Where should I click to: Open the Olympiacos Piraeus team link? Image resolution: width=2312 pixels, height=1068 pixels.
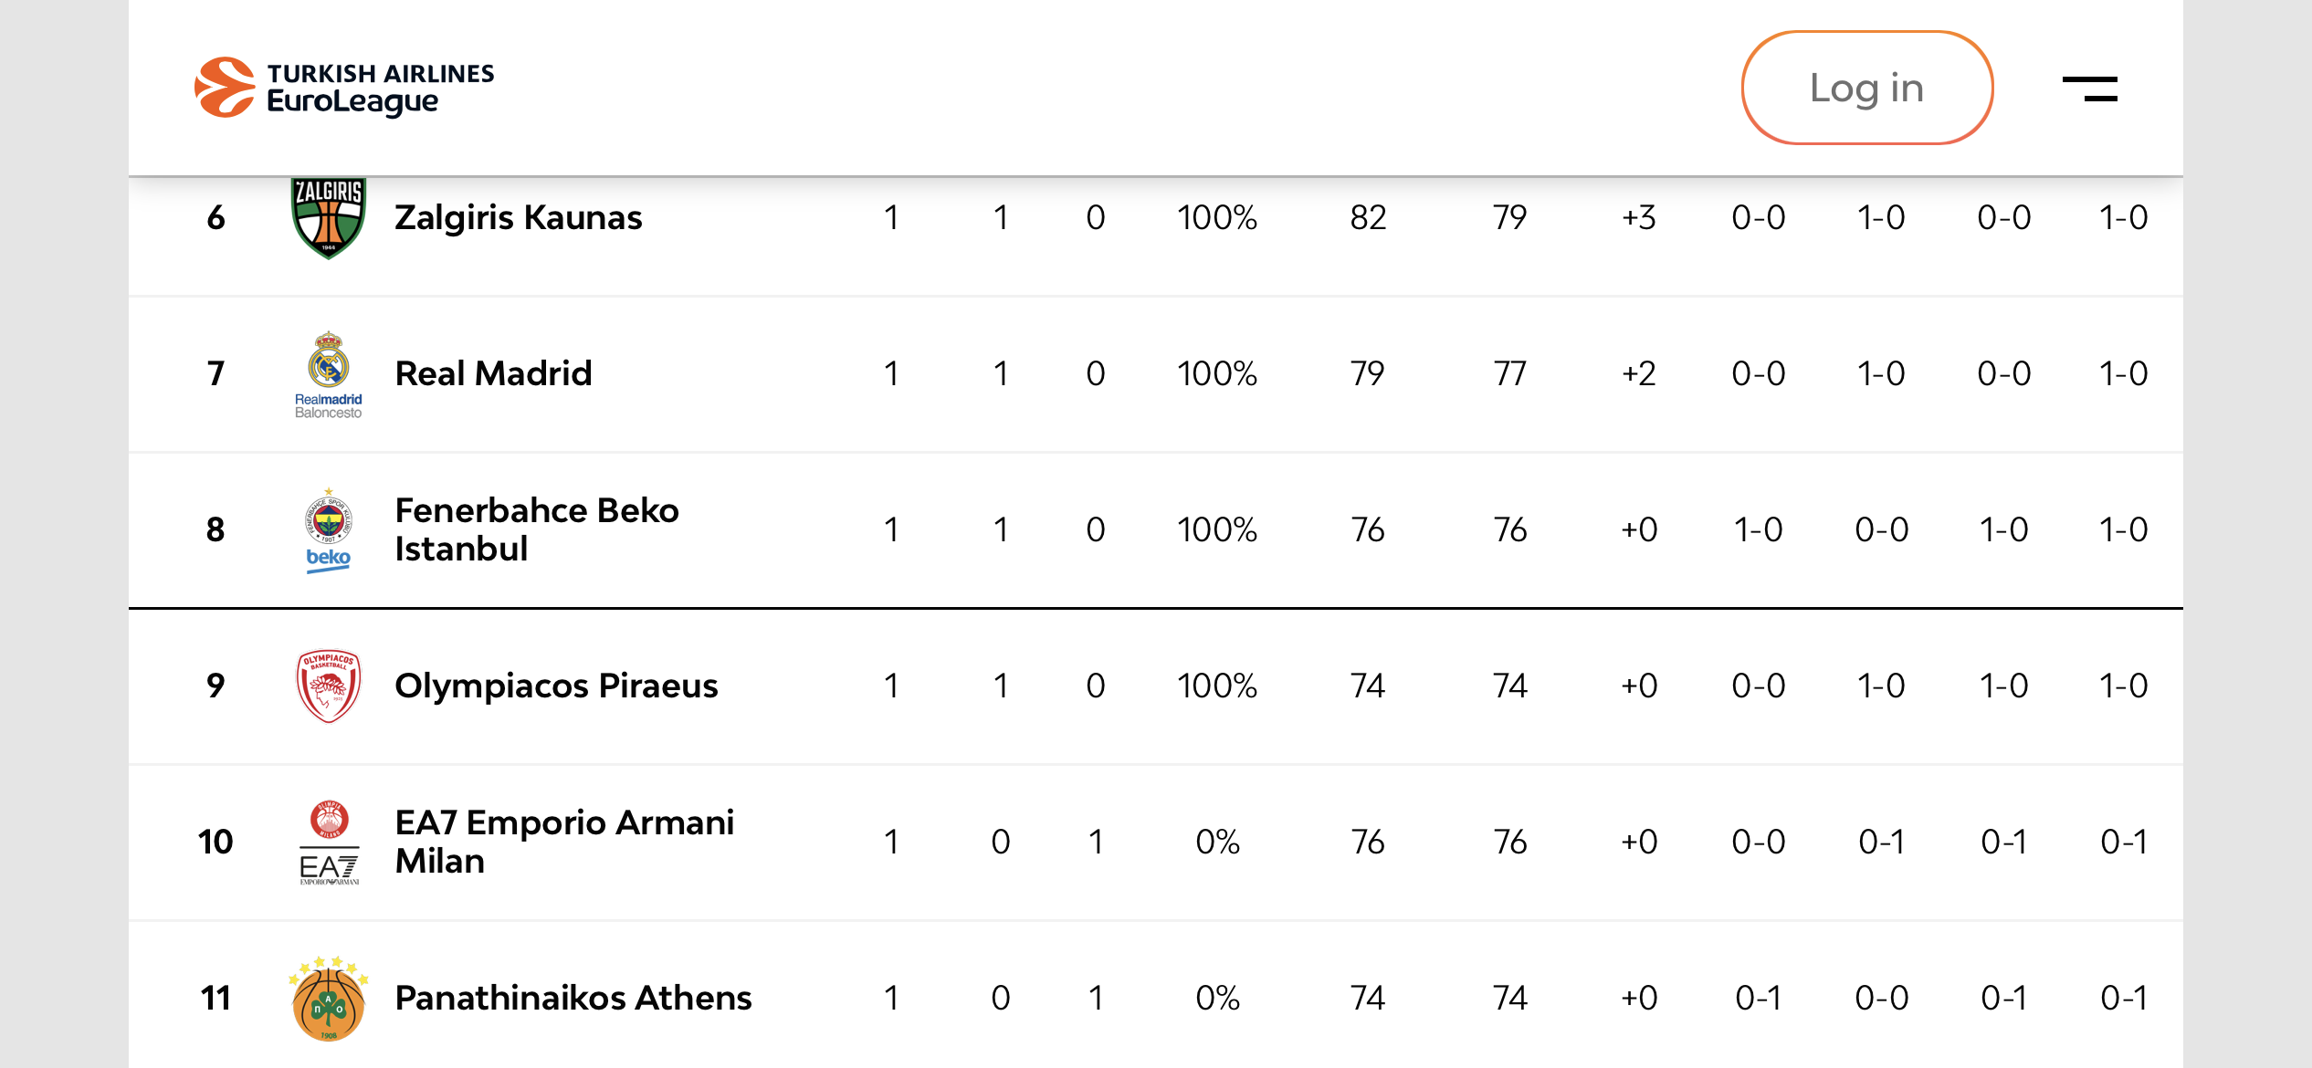556,686
